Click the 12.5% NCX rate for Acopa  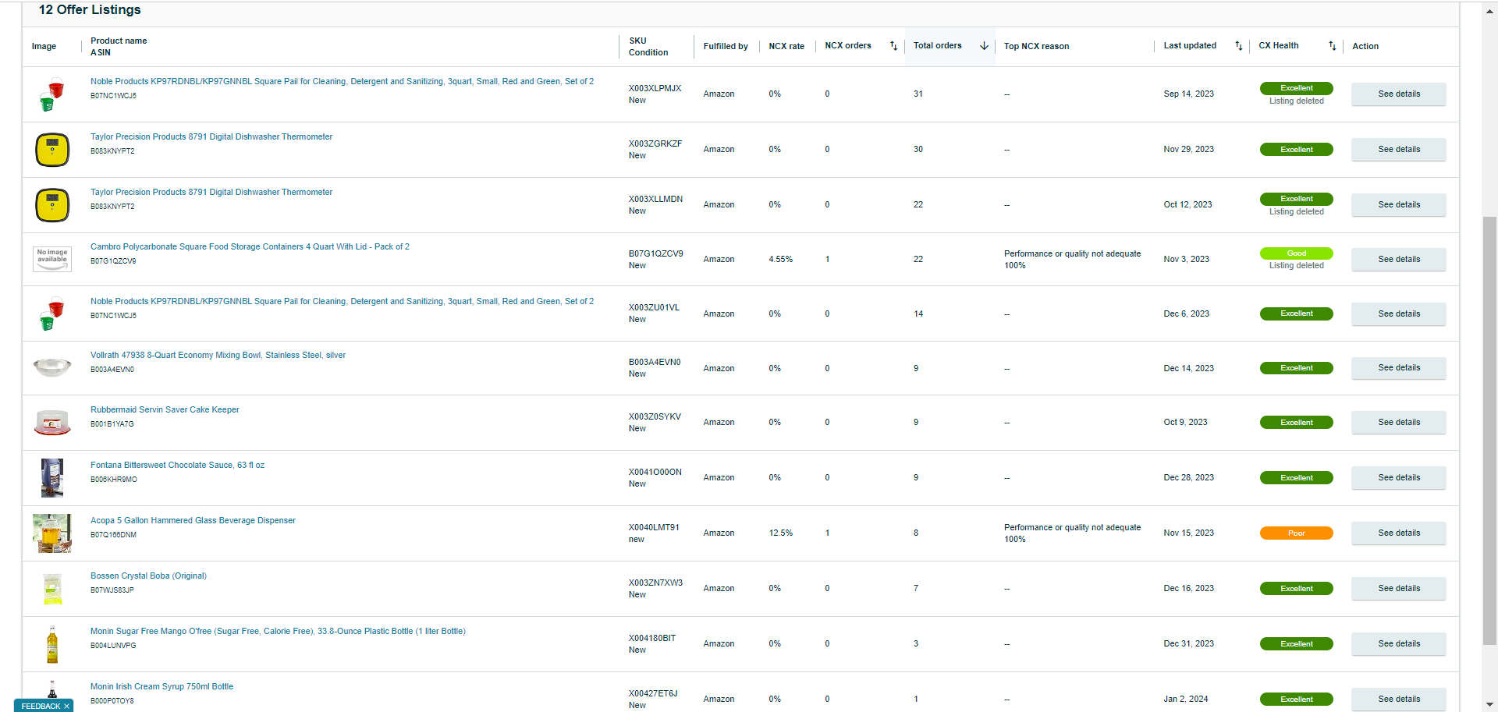[781, 533]
